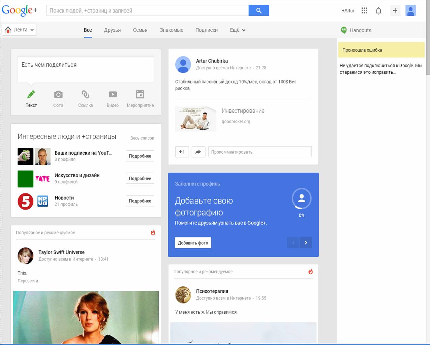
Task: Switch to the Подписки tab
Action: coord(206,30)
